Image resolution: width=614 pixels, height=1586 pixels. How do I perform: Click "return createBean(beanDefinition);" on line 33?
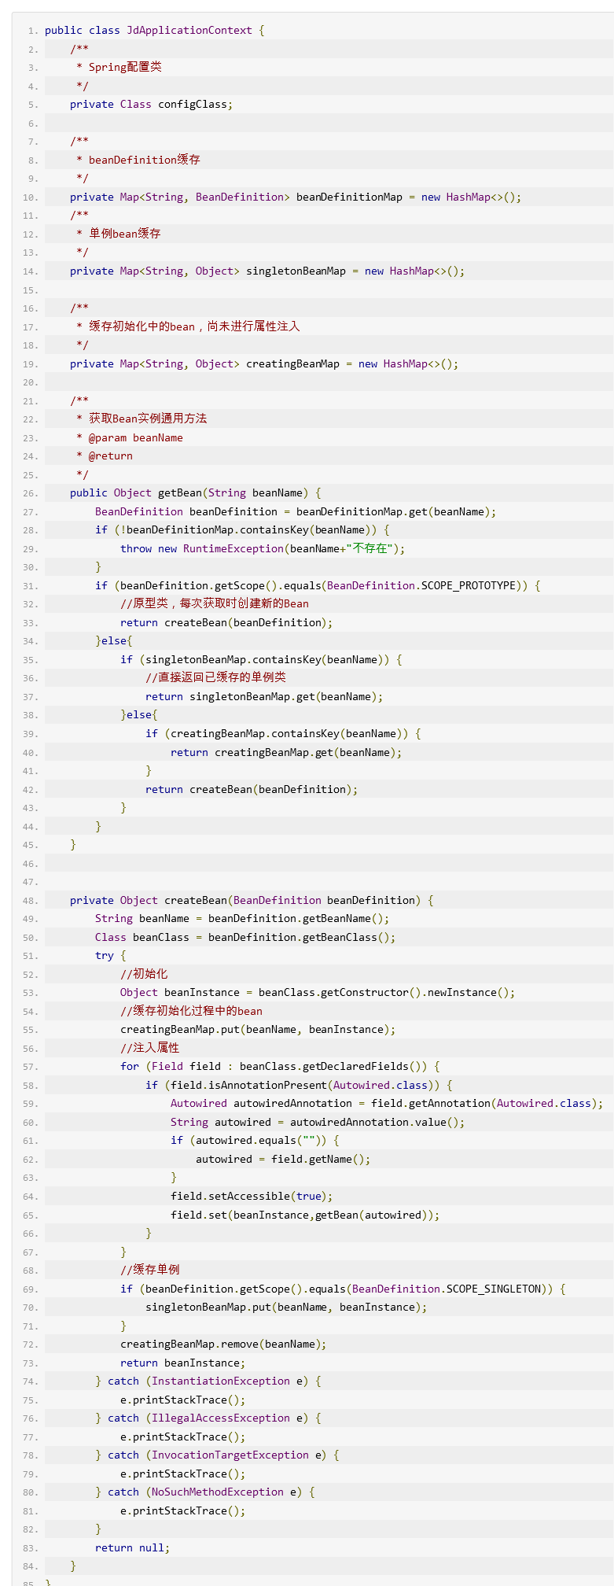(226, 623)
